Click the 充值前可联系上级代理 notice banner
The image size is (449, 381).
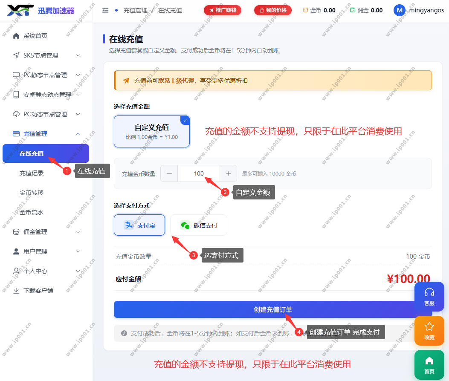pos(272,81)
